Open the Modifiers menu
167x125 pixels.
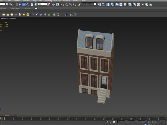coord(17,1)
